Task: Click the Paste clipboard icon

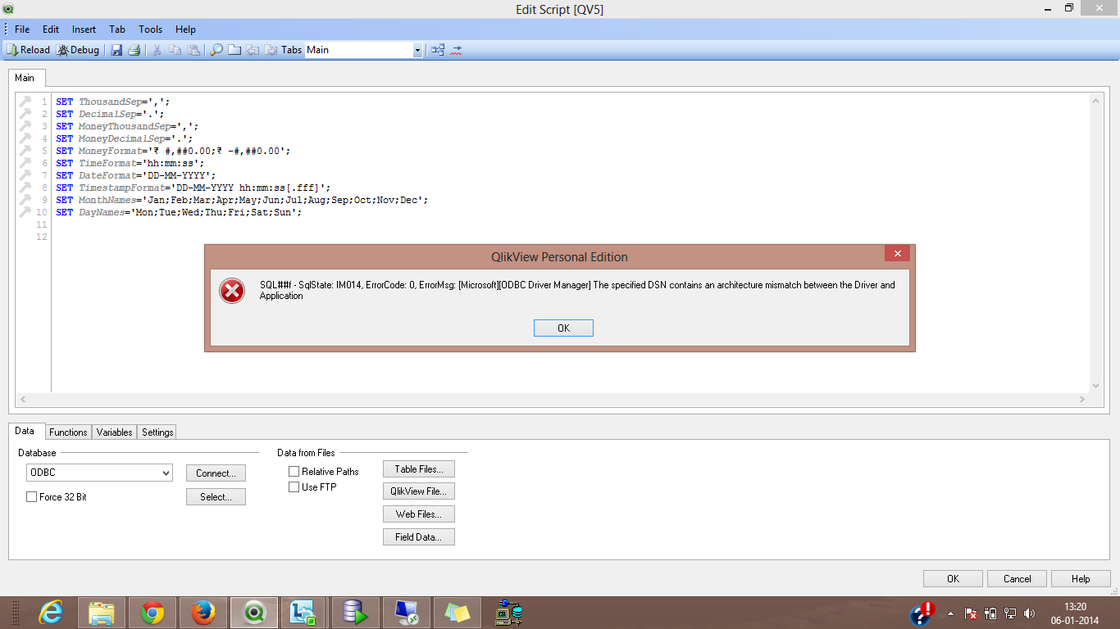Action: click(193, 50)
